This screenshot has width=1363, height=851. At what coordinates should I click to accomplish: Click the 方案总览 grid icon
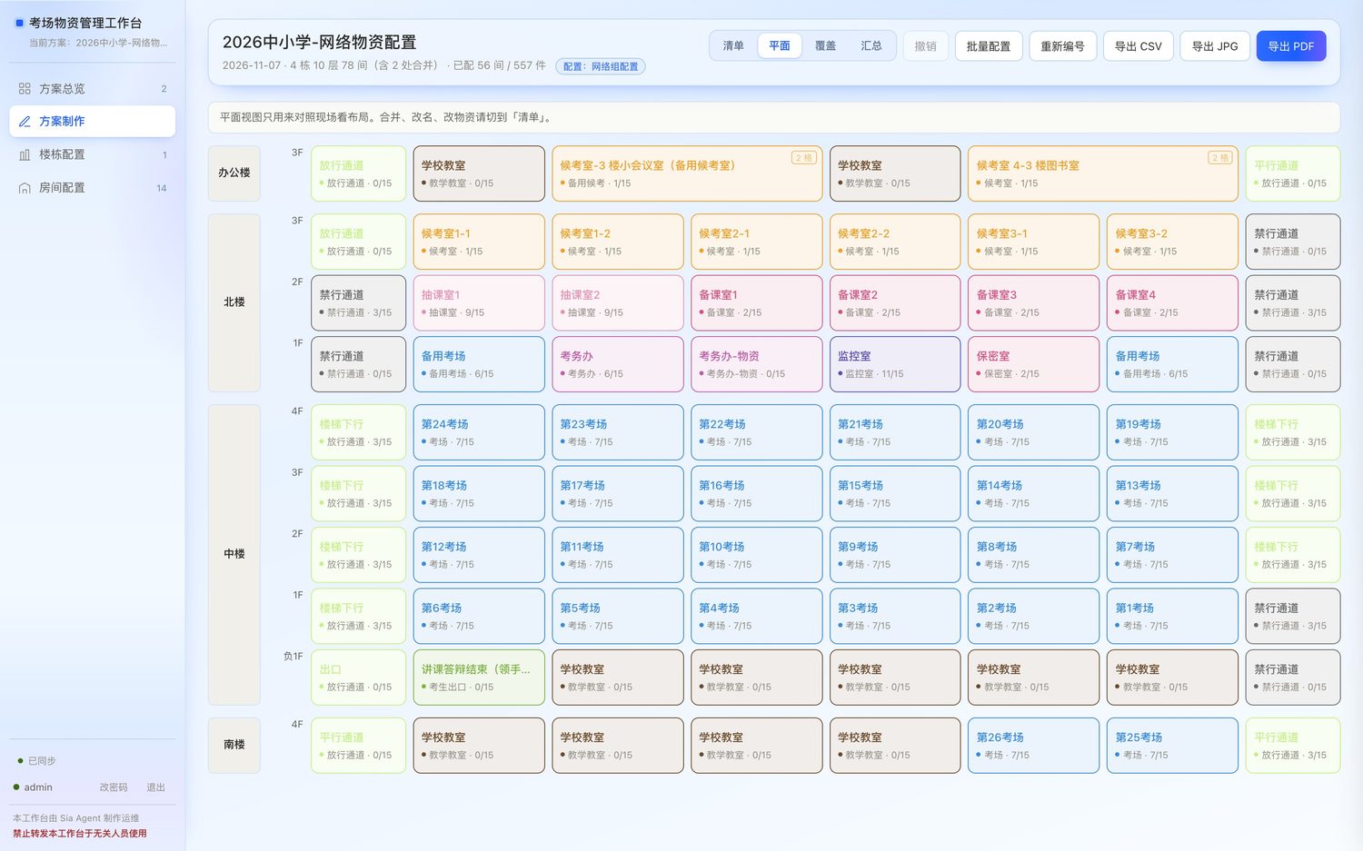[25, 89]
